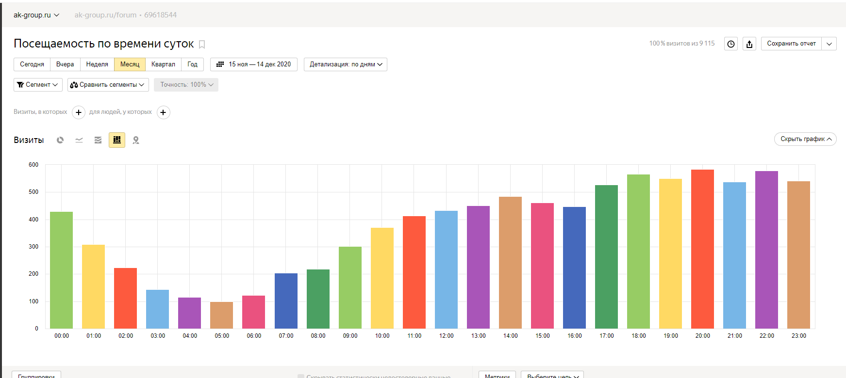
Task: Switch to pie chart view
Action: point(60,140)
